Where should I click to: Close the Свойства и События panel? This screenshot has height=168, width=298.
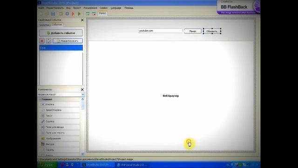(x=82, y=20)
